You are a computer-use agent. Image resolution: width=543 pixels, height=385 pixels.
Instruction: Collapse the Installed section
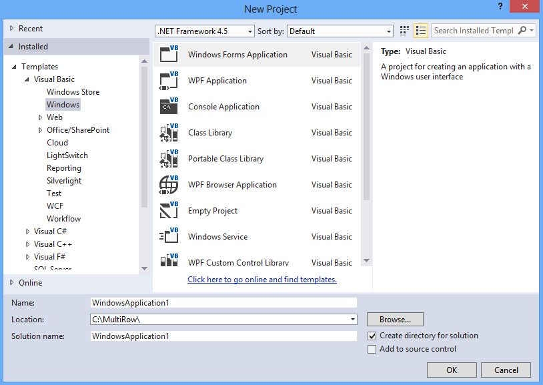(x=11, y=47)
